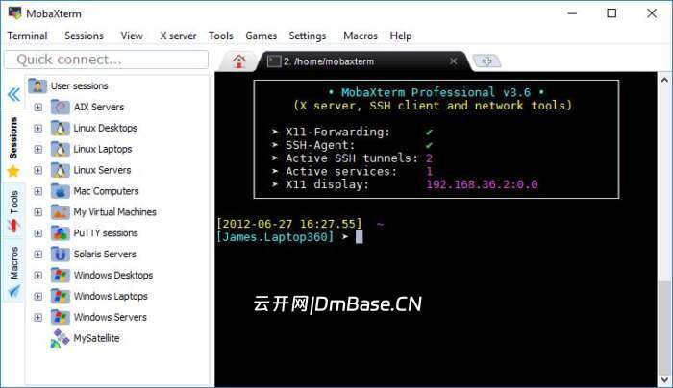Open the Sessions menu
The width and height of the screenshot is (673, 388).
pyautogui.click(x=85, y=36)
